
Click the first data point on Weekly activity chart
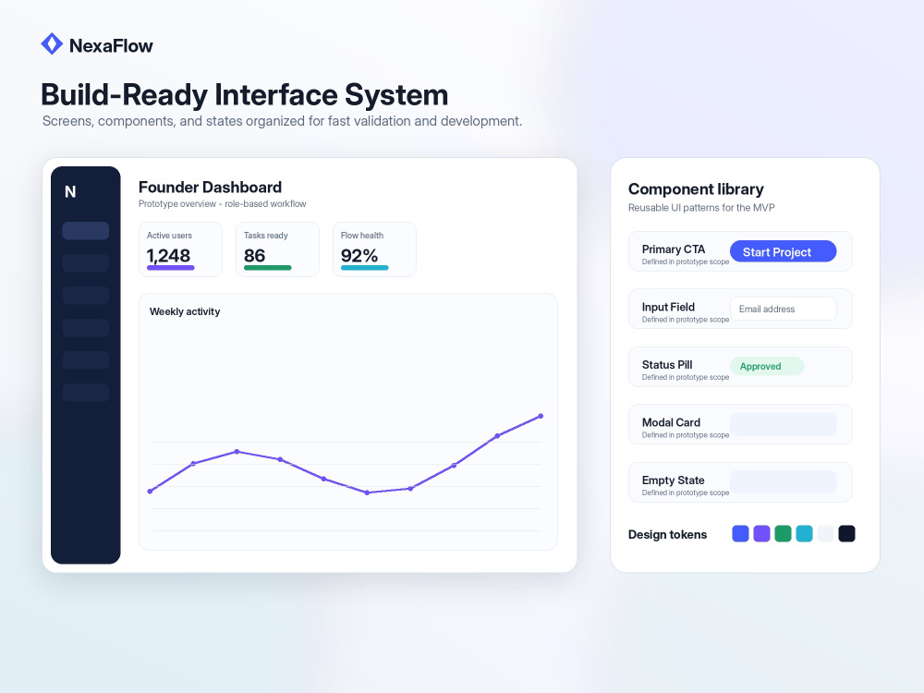pos(151,491)
